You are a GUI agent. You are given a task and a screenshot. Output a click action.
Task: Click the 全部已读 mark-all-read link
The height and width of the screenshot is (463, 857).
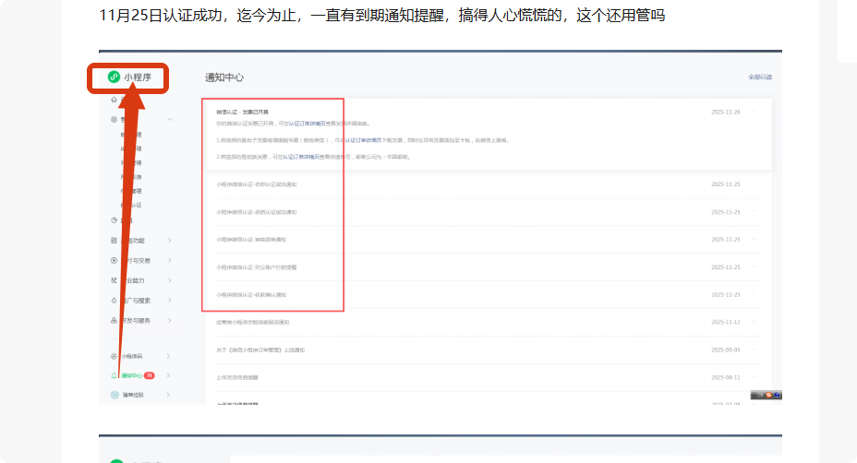[x=760, y=77]
